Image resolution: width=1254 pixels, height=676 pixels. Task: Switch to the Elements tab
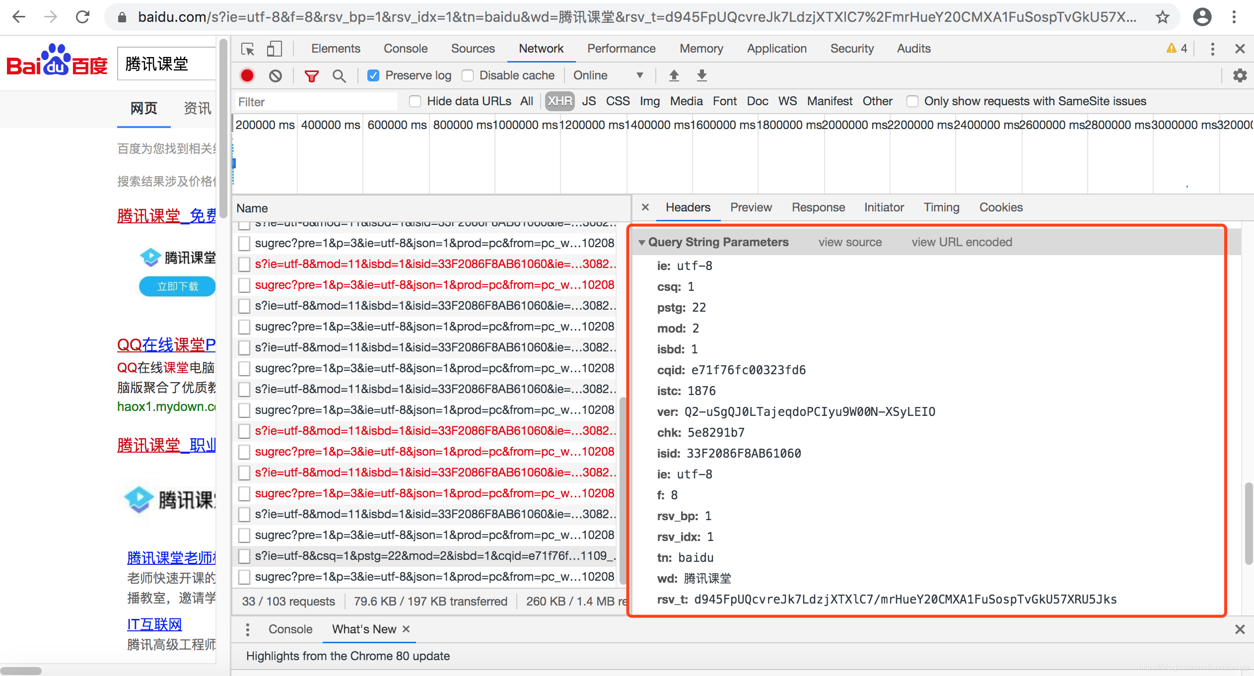tap(336, 49)
